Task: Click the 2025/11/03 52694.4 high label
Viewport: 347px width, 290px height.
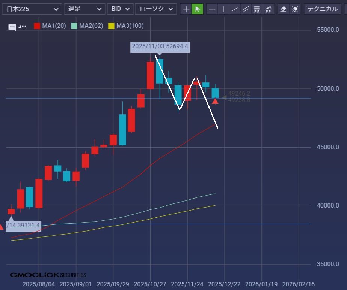Action: (160, 47)
